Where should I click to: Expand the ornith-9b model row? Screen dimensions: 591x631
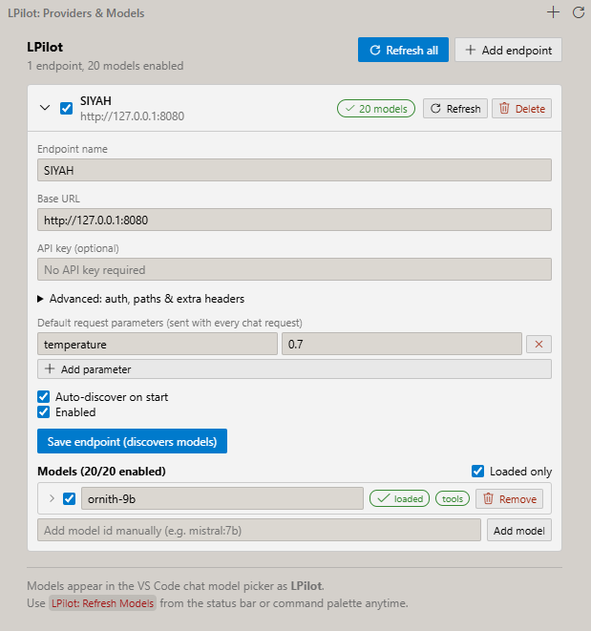pos(52,498)
